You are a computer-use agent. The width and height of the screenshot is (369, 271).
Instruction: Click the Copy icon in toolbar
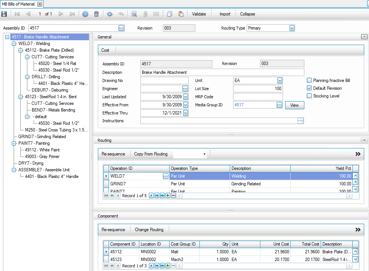[x=170, y=14]
